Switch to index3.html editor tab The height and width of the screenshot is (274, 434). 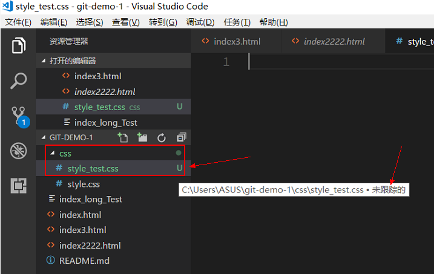pyautogui.click(x=236, y=41)
